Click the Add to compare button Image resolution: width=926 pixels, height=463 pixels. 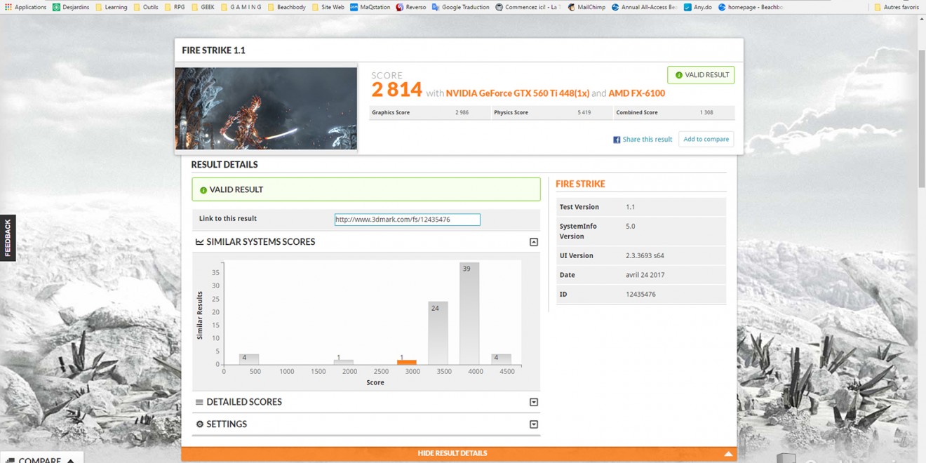(706, 139)
